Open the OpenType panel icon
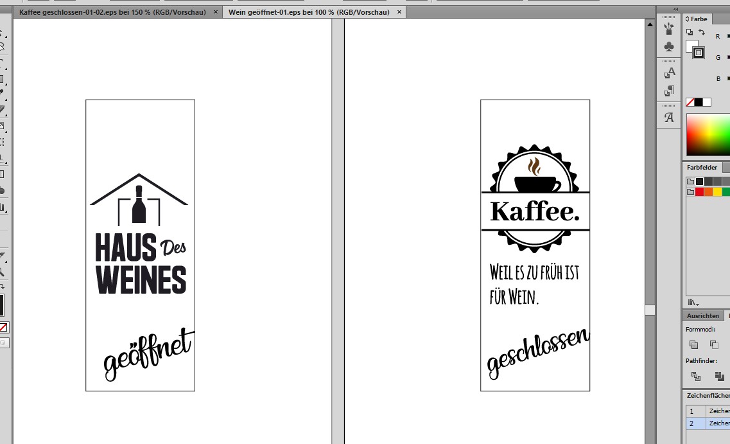The width and height of the screenshot is (730, 444). pos(669,118)
